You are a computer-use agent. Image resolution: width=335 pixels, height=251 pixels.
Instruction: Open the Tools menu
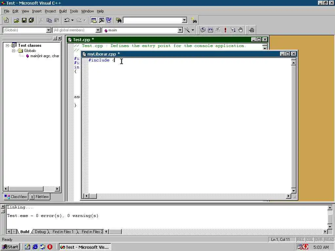tap(74, 11)
